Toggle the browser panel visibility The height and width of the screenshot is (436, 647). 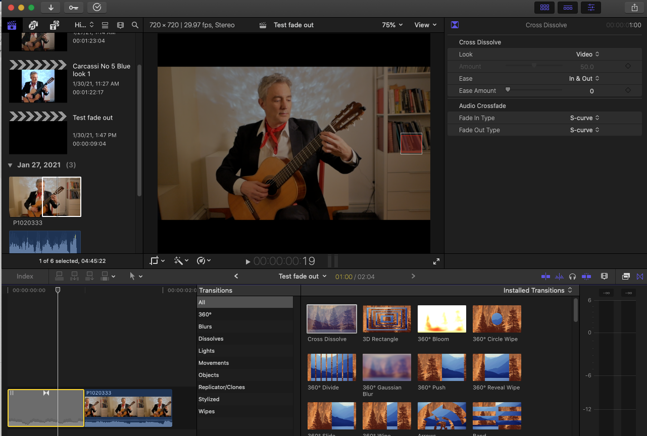click(x=544, y=8)
